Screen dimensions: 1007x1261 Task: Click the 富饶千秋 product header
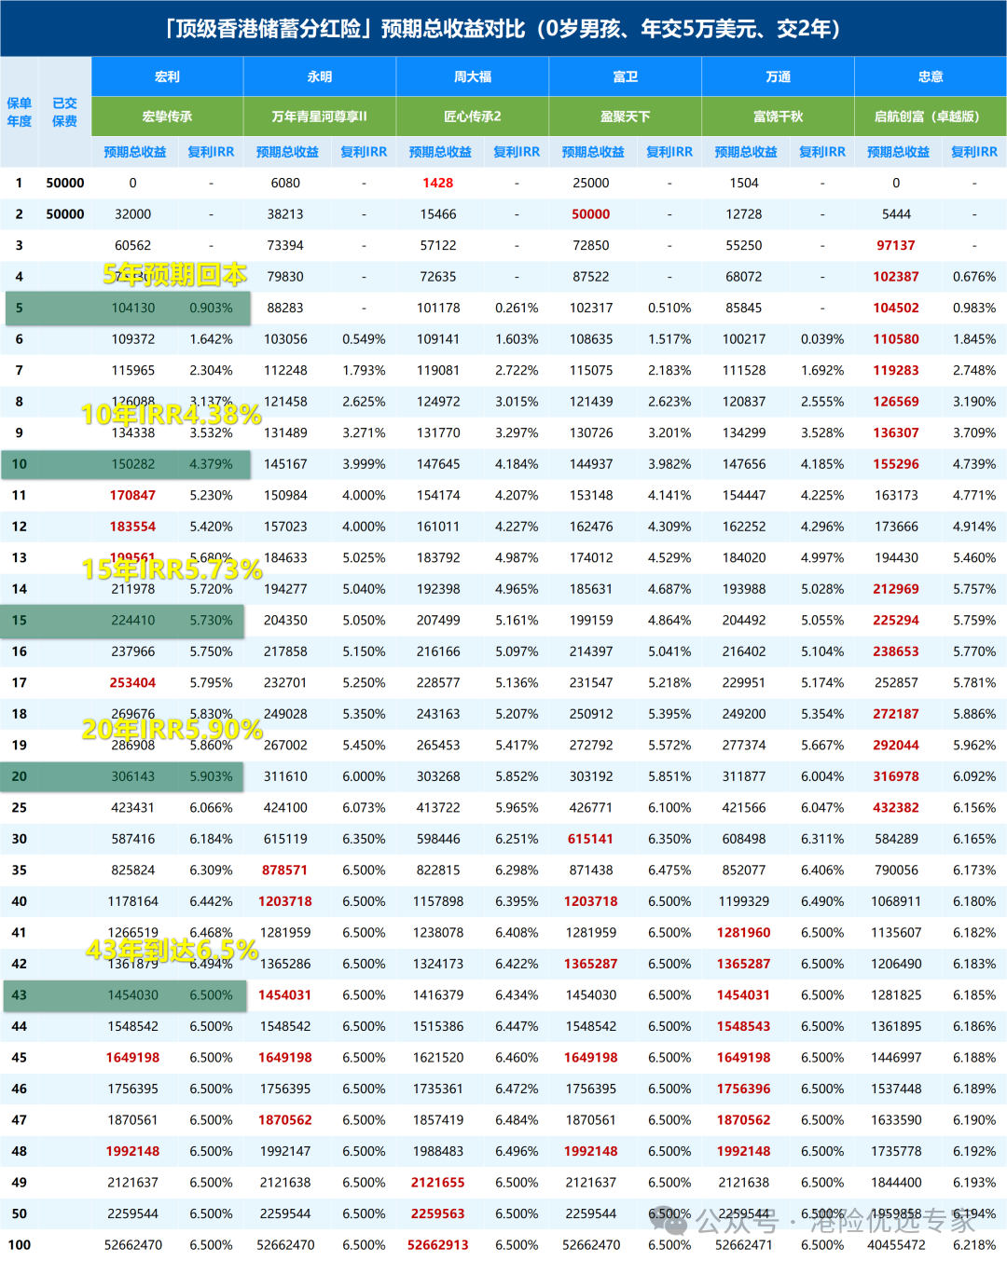point(778,117)
